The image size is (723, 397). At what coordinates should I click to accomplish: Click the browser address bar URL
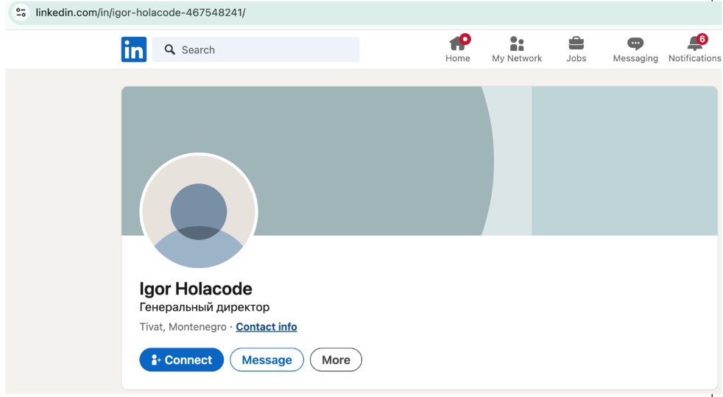point(141,13)
